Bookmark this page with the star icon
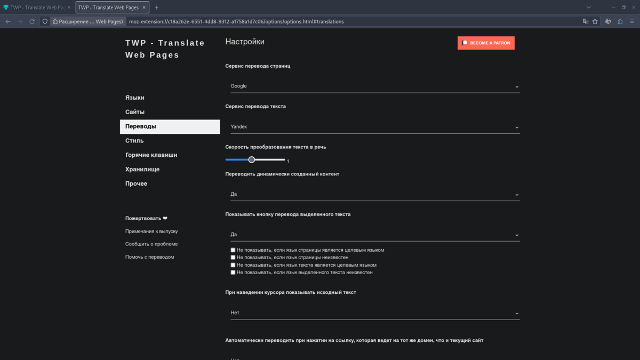The image size is (640, 360). (595, 21)
